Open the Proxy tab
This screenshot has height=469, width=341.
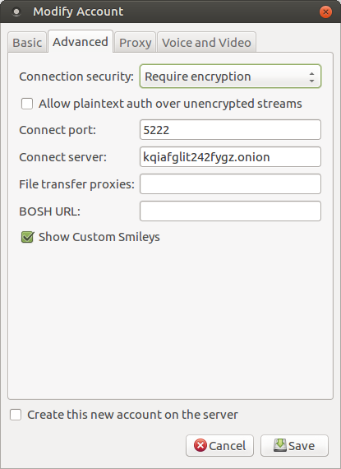pyautogui.click(x=136, y=43)
